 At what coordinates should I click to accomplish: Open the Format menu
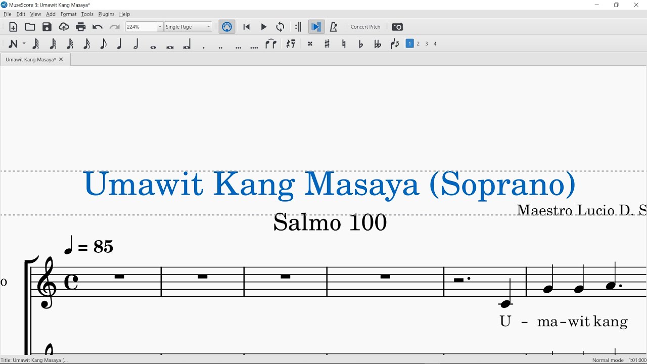68,14
